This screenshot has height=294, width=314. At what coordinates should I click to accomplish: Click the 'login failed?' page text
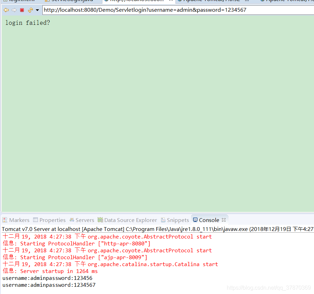tap(28, 23)
